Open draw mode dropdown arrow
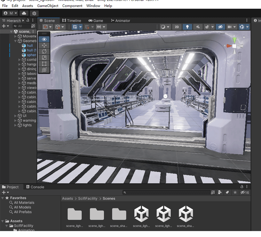The image size is (261, 237). [168, 27]
